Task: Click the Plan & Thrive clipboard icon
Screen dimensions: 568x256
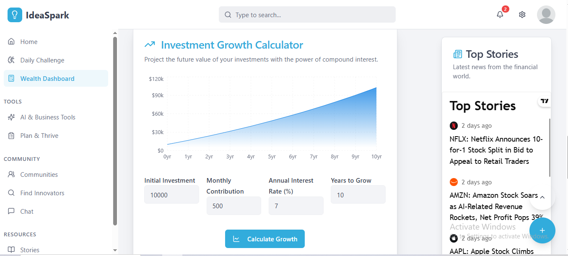Action: tap(12, 135)
